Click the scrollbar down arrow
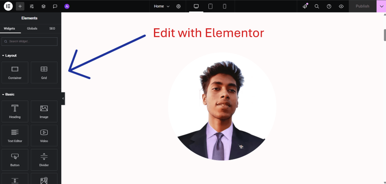386x184 pixels. (385, 182)
